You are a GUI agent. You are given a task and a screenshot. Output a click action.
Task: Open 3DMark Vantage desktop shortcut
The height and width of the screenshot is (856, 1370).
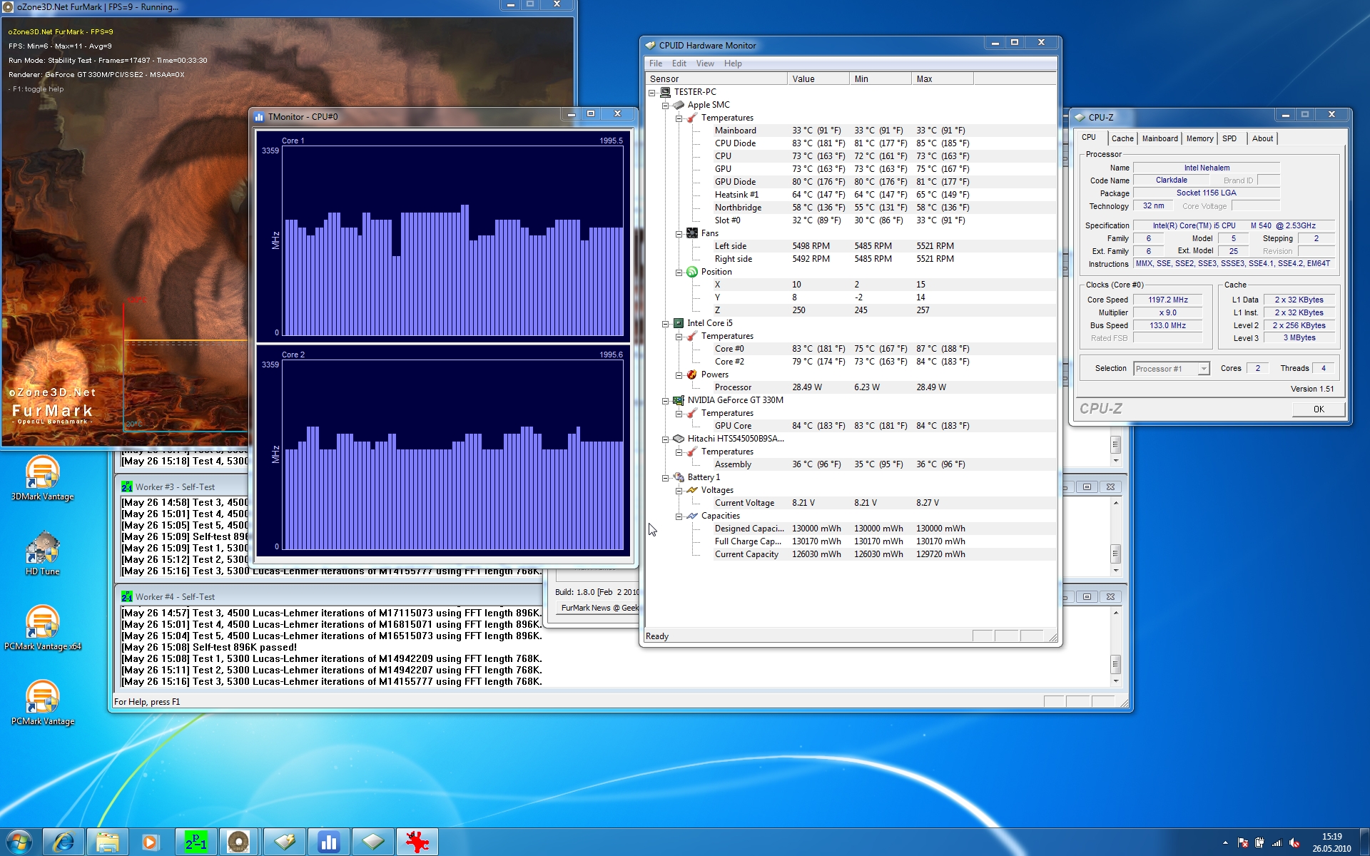[42, 479]
